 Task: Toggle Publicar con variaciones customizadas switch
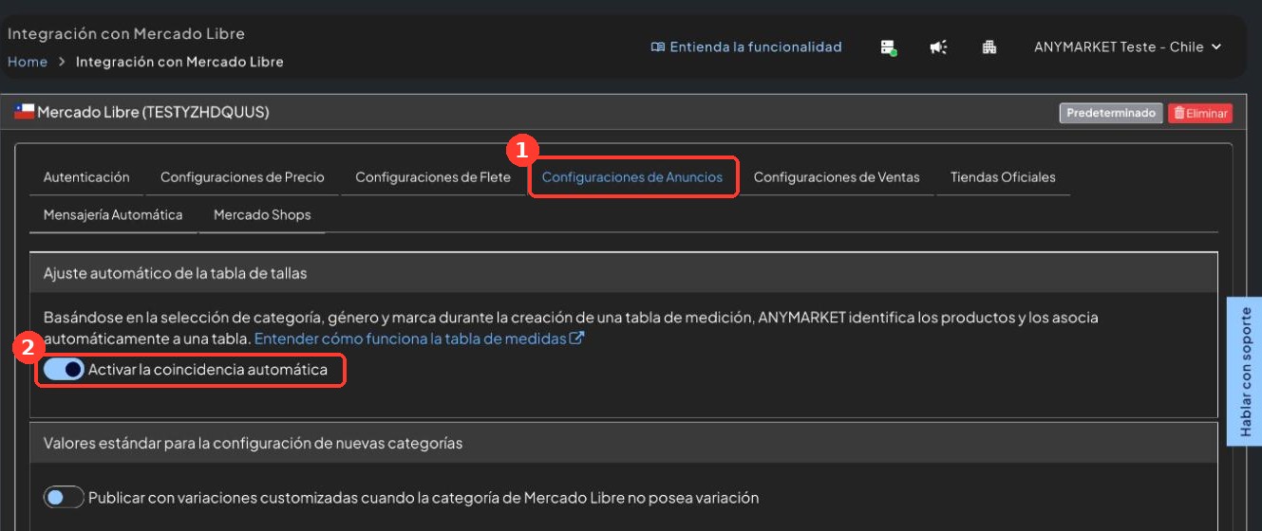coord(64,497)
